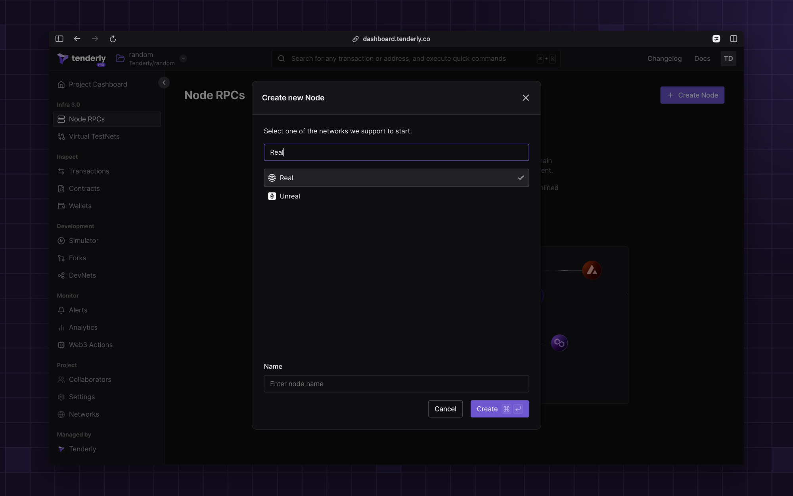Open the Changelog link
This screenshot has height=496, width=793.
click(x=664, y=58)
